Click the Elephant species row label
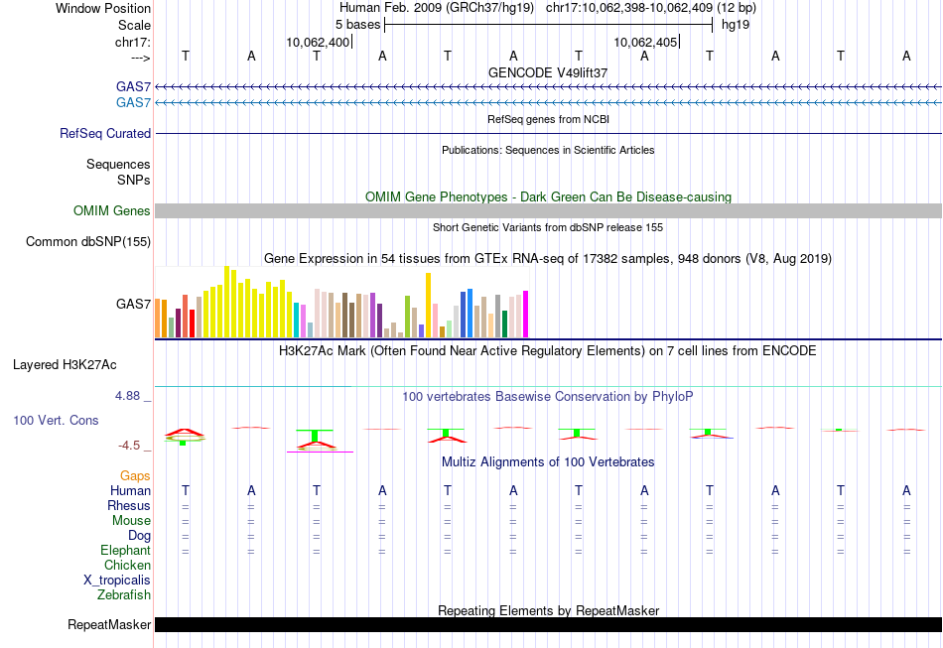Image resolution: width=943 pixels, height=648 pixels. [x=126, y=550]
